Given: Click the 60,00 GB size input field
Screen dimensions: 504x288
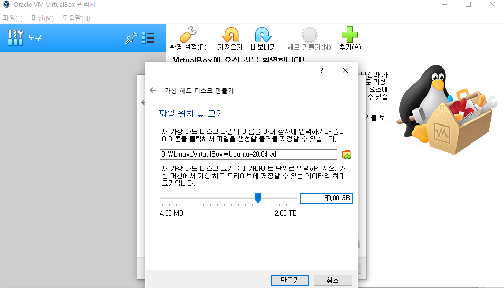Looking at the screenshot, I should 326,198.
